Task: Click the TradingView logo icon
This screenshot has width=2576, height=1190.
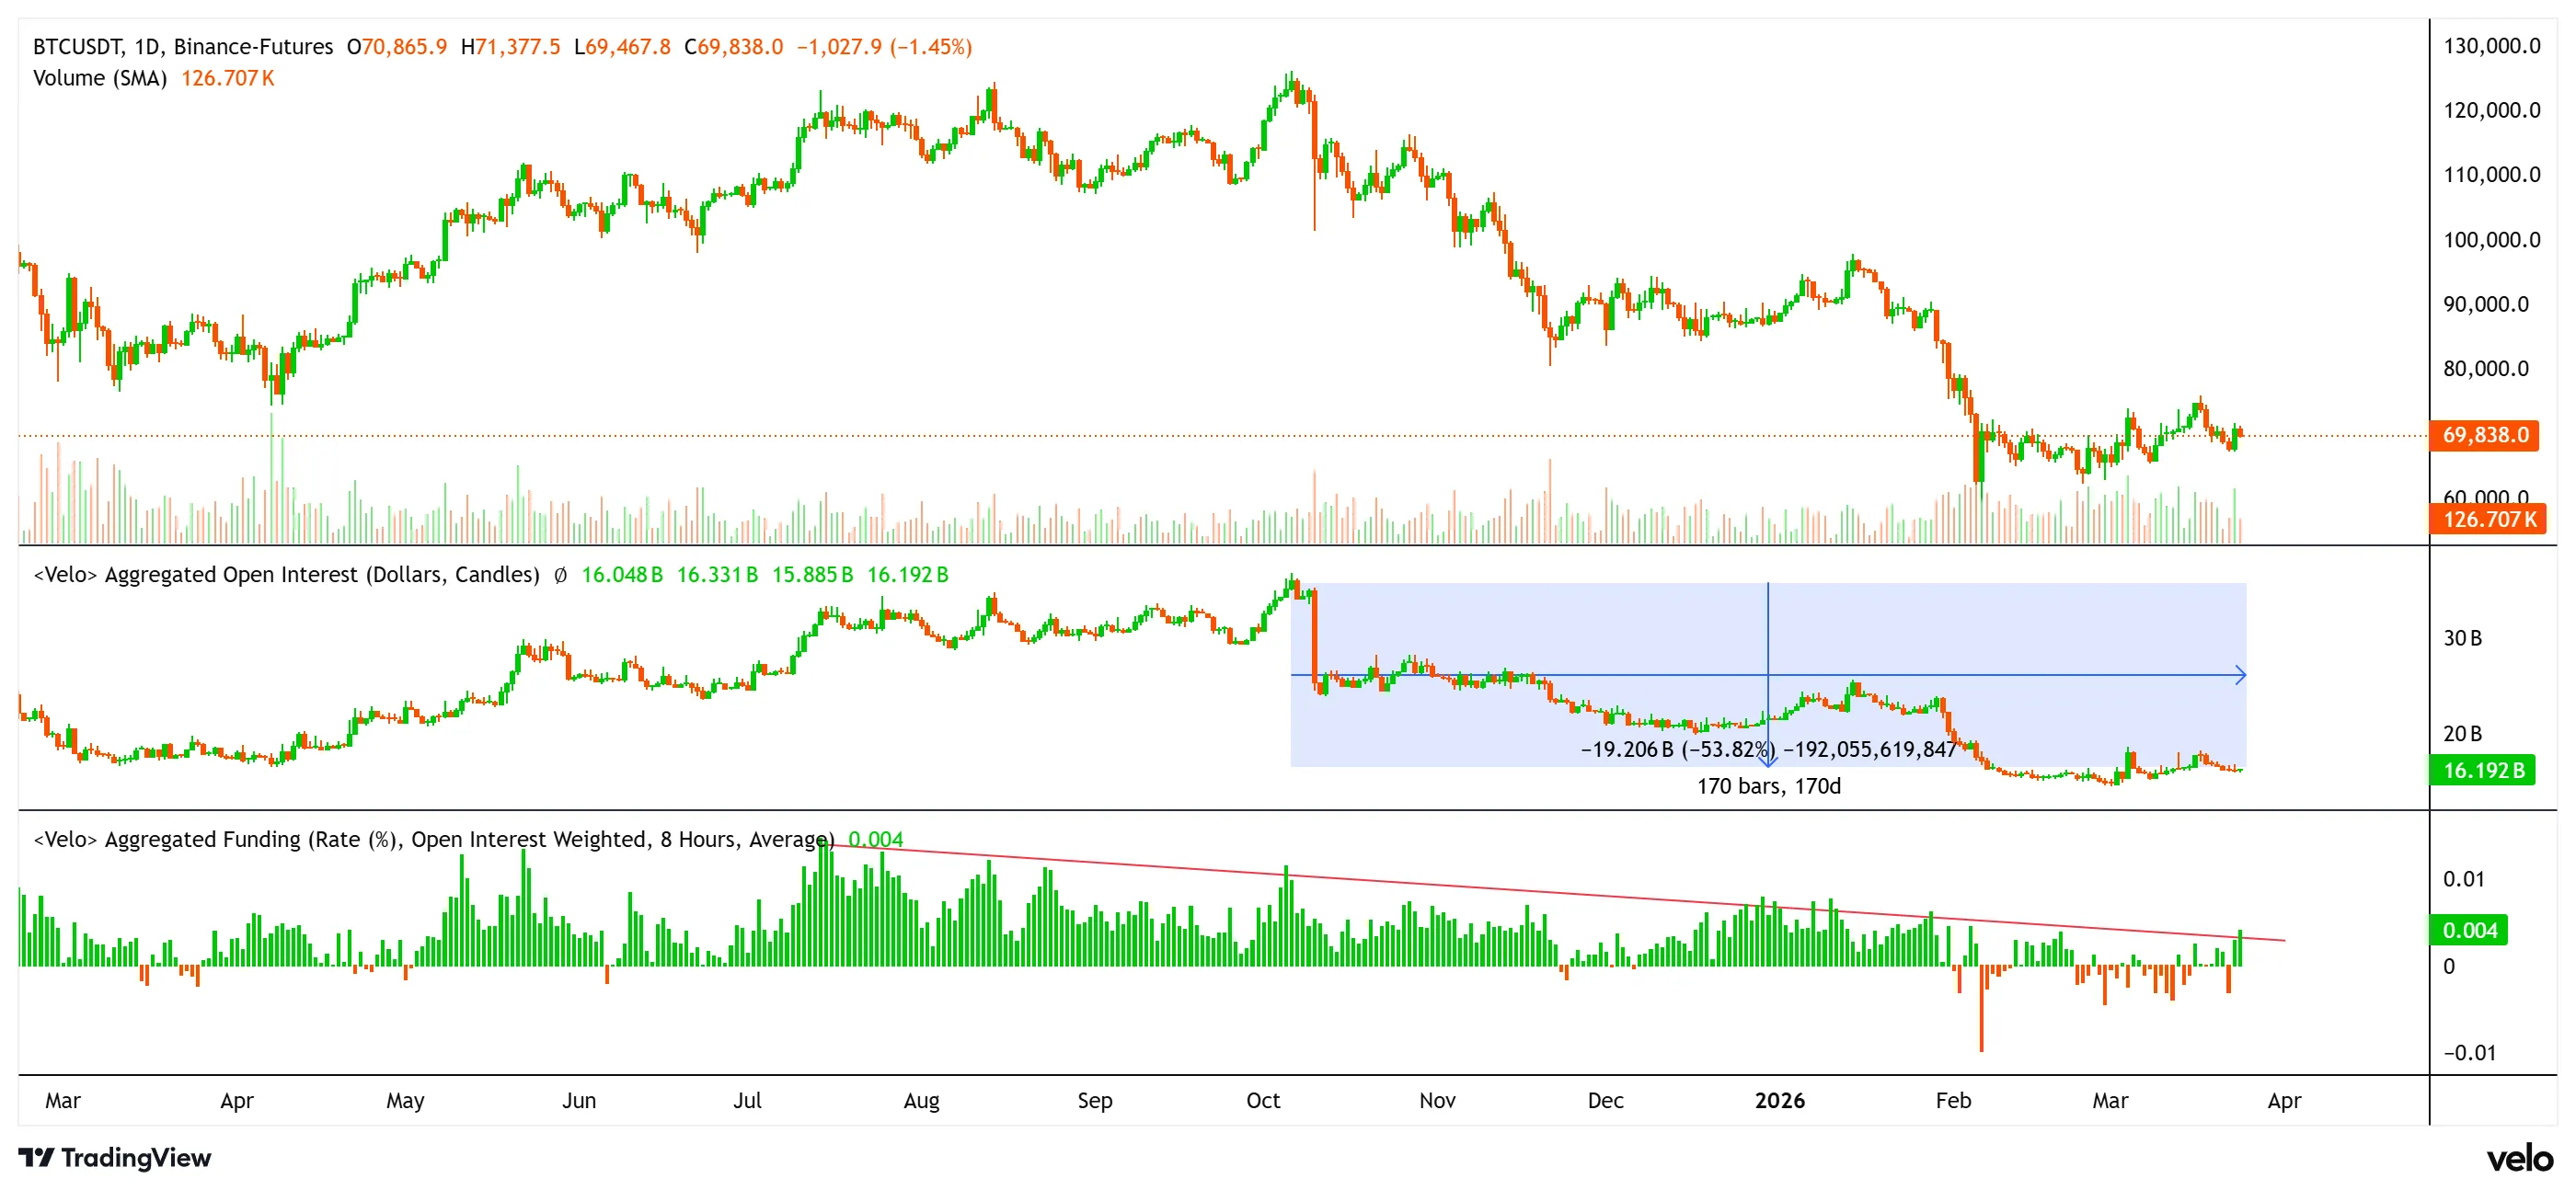Action: click(36, 1157)
